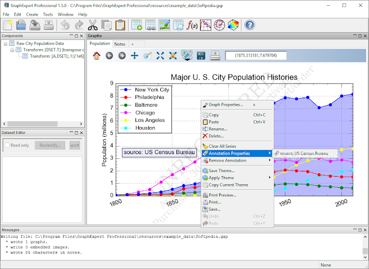Click the forward arrow in graph toolbar
This screenshot has height=269, width=369.
(122, 56)
